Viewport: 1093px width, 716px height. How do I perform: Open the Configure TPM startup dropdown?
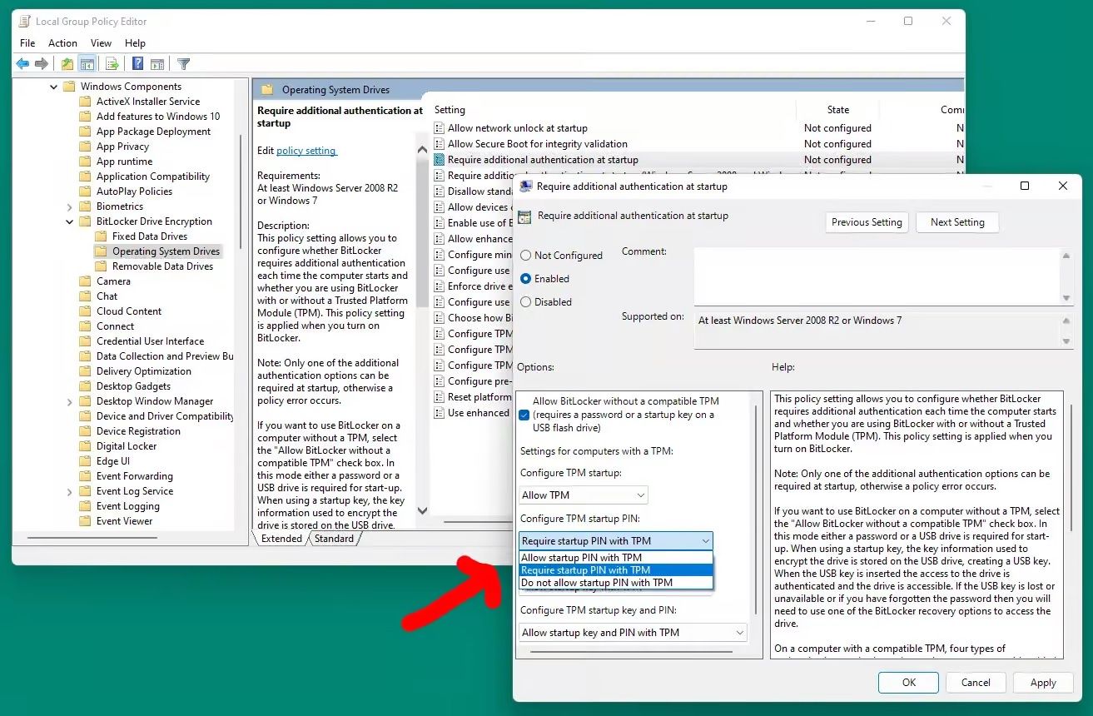[583, 495]
